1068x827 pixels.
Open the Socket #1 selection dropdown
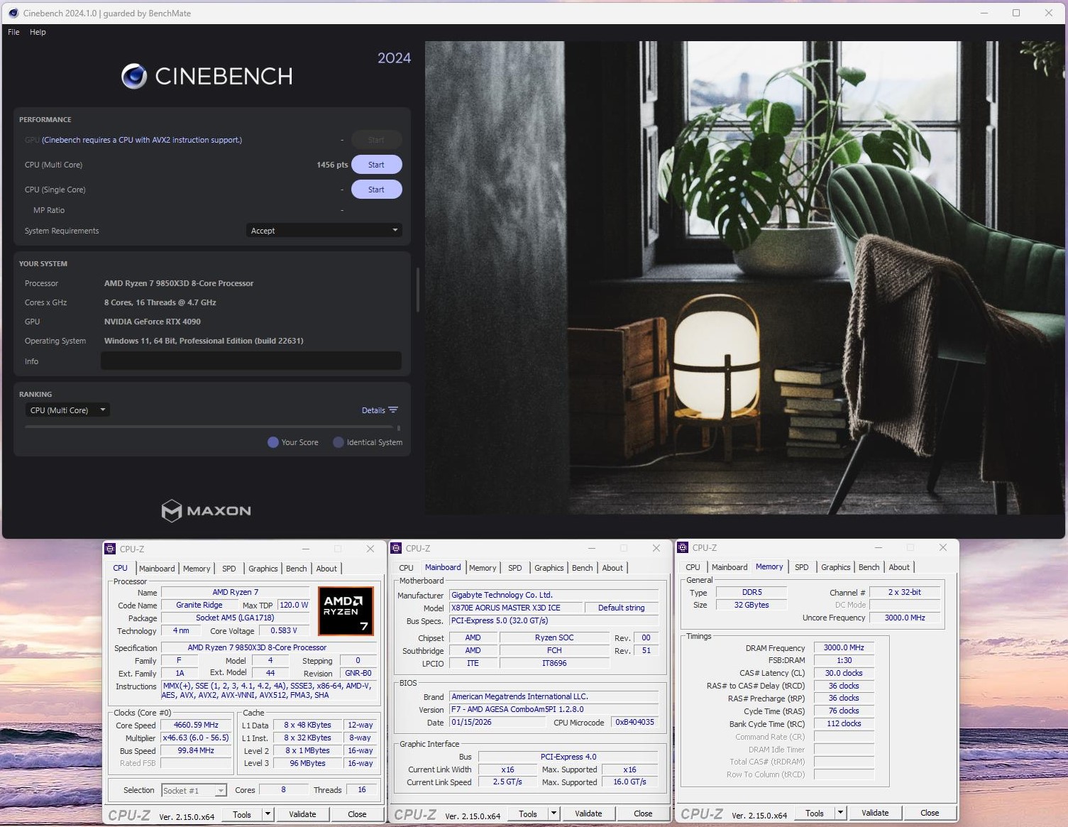pos(194,790)
